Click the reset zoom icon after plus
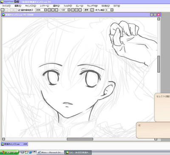Screen dimensions: 170x155 [57, 10]
